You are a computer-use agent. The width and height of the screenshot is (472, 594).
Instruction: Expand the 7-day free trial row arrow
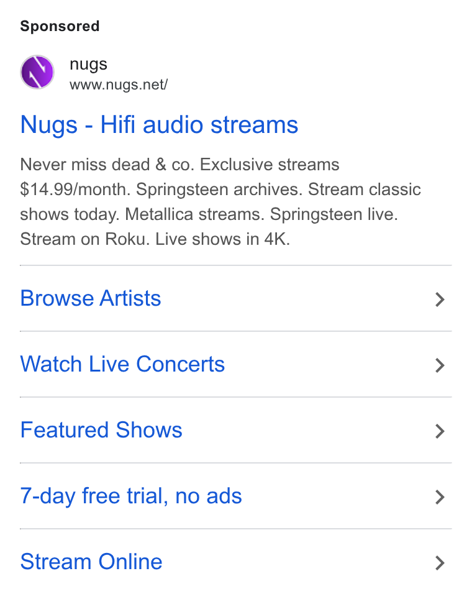(x=440, y=497)
